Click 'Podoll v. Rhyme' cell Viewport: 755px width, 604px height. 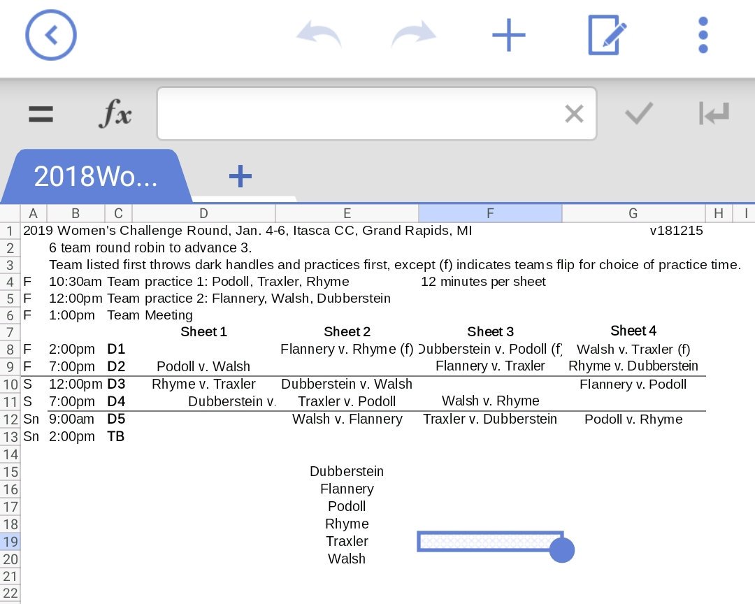pos(633,419)
